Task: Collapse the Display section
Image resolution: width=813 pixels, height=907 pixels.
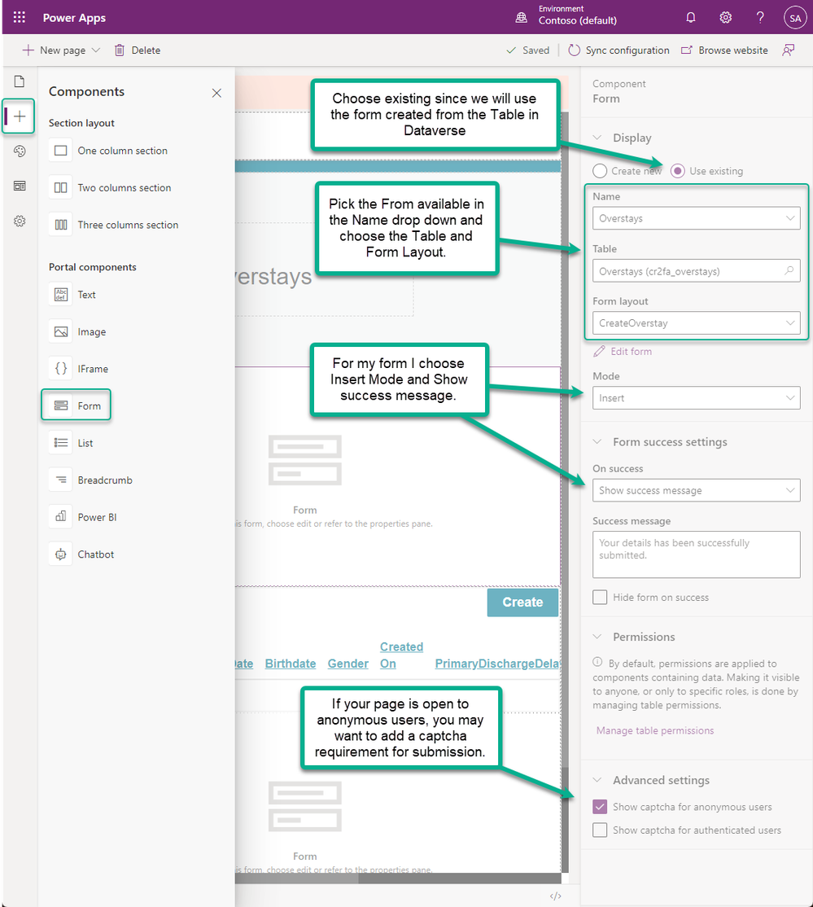Action: click(x=597, y=138)
